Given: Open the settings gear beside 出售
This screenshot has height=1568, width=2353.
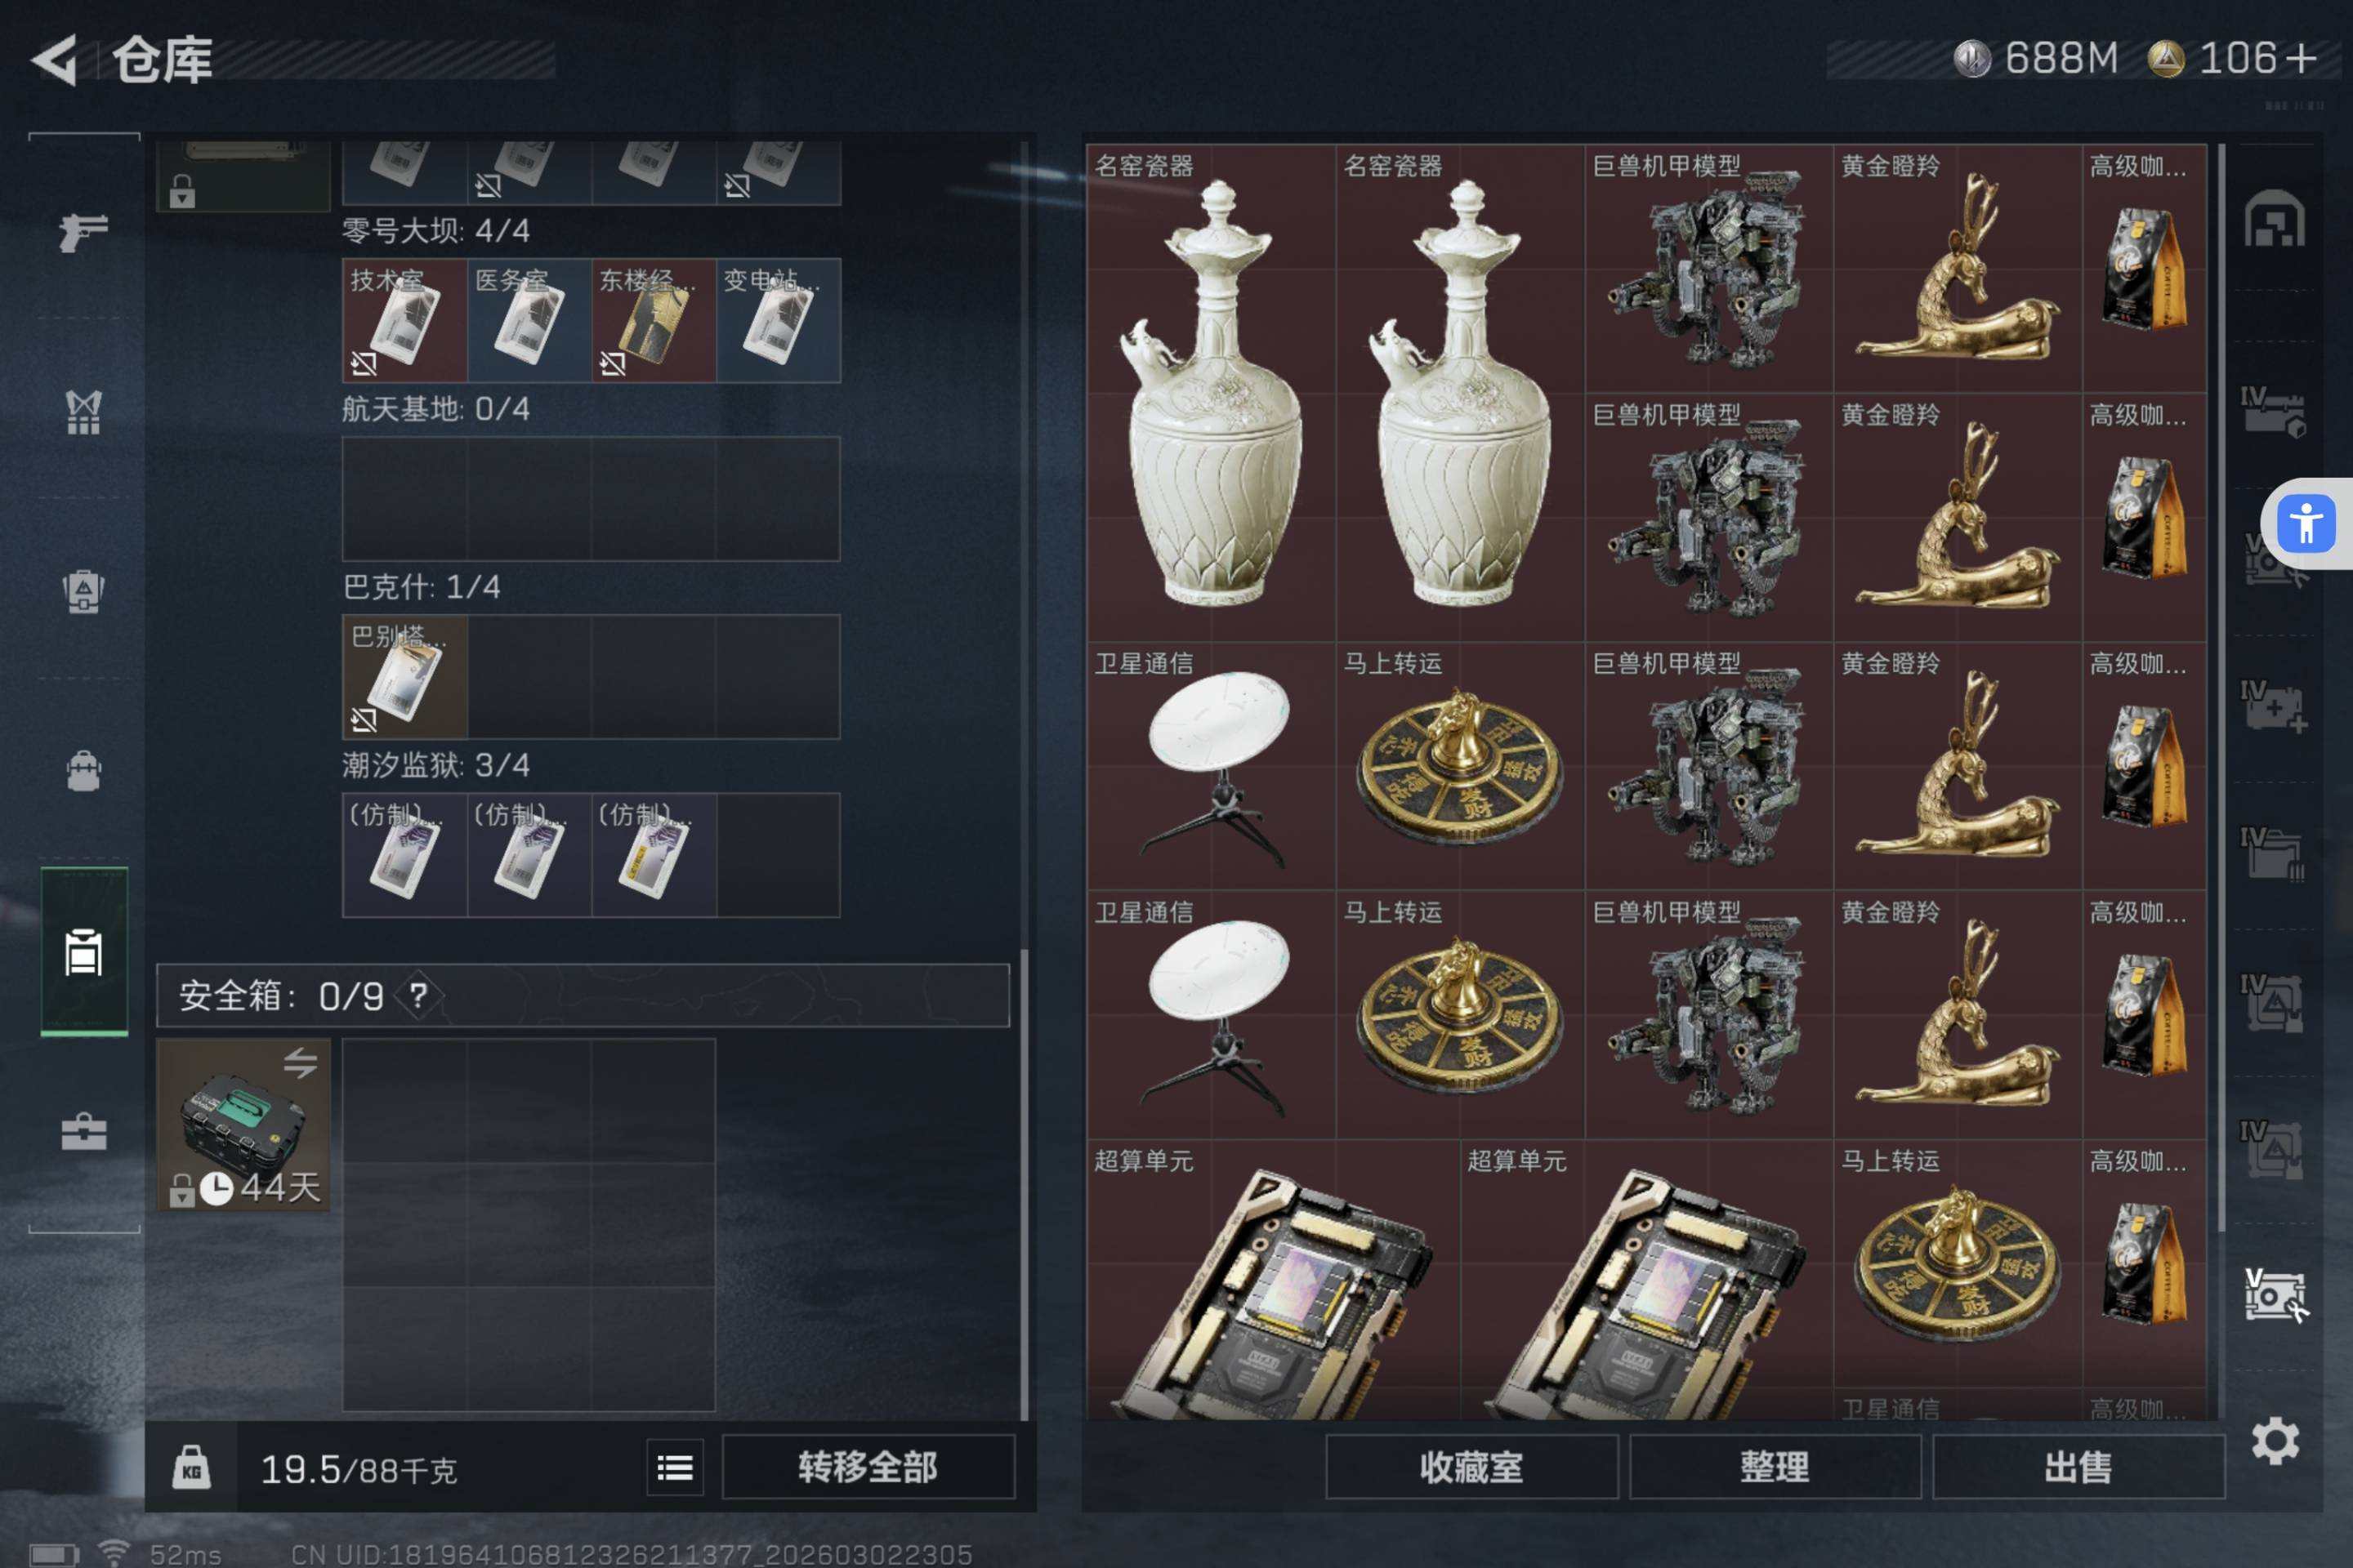Looking at the screenshot, I should point(2274,1441).
